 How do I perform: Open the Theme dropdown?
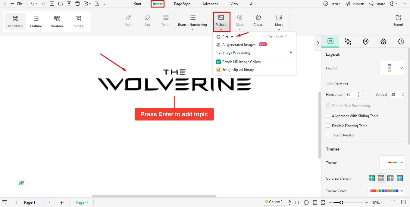point(392,163)
